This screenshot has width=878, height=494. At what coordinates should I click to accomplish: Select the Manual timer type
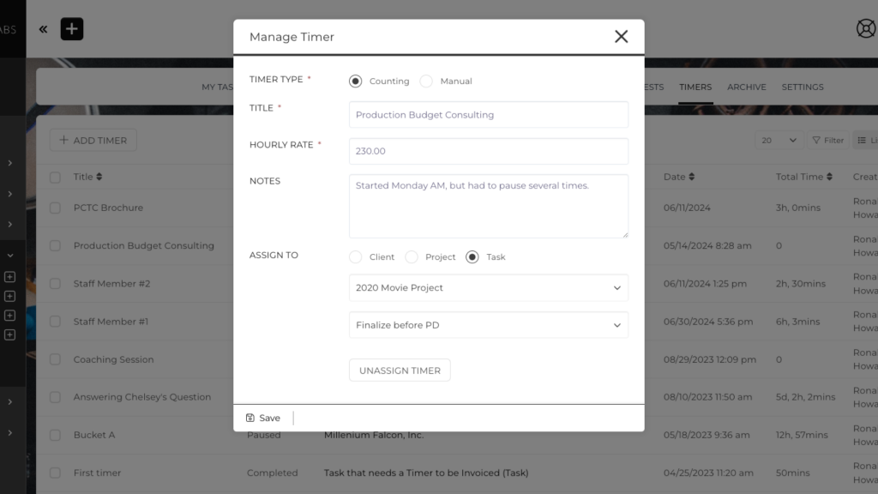pyautogui.click(x=427, y=81)
